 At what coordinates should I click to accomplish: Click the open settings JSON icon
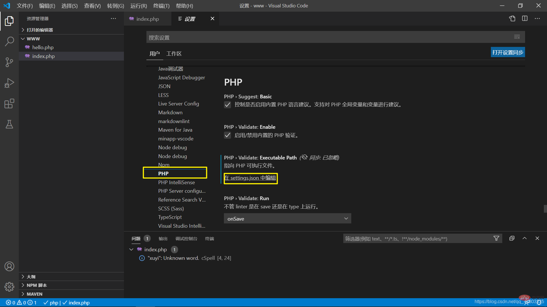pyautogui.click(x=512, y=18)
